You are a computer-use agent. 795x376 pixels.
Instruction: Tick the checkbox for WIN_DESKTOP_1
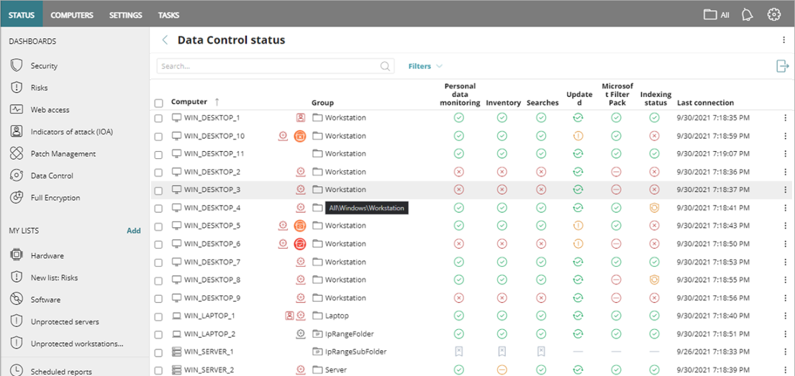point(159,118)
